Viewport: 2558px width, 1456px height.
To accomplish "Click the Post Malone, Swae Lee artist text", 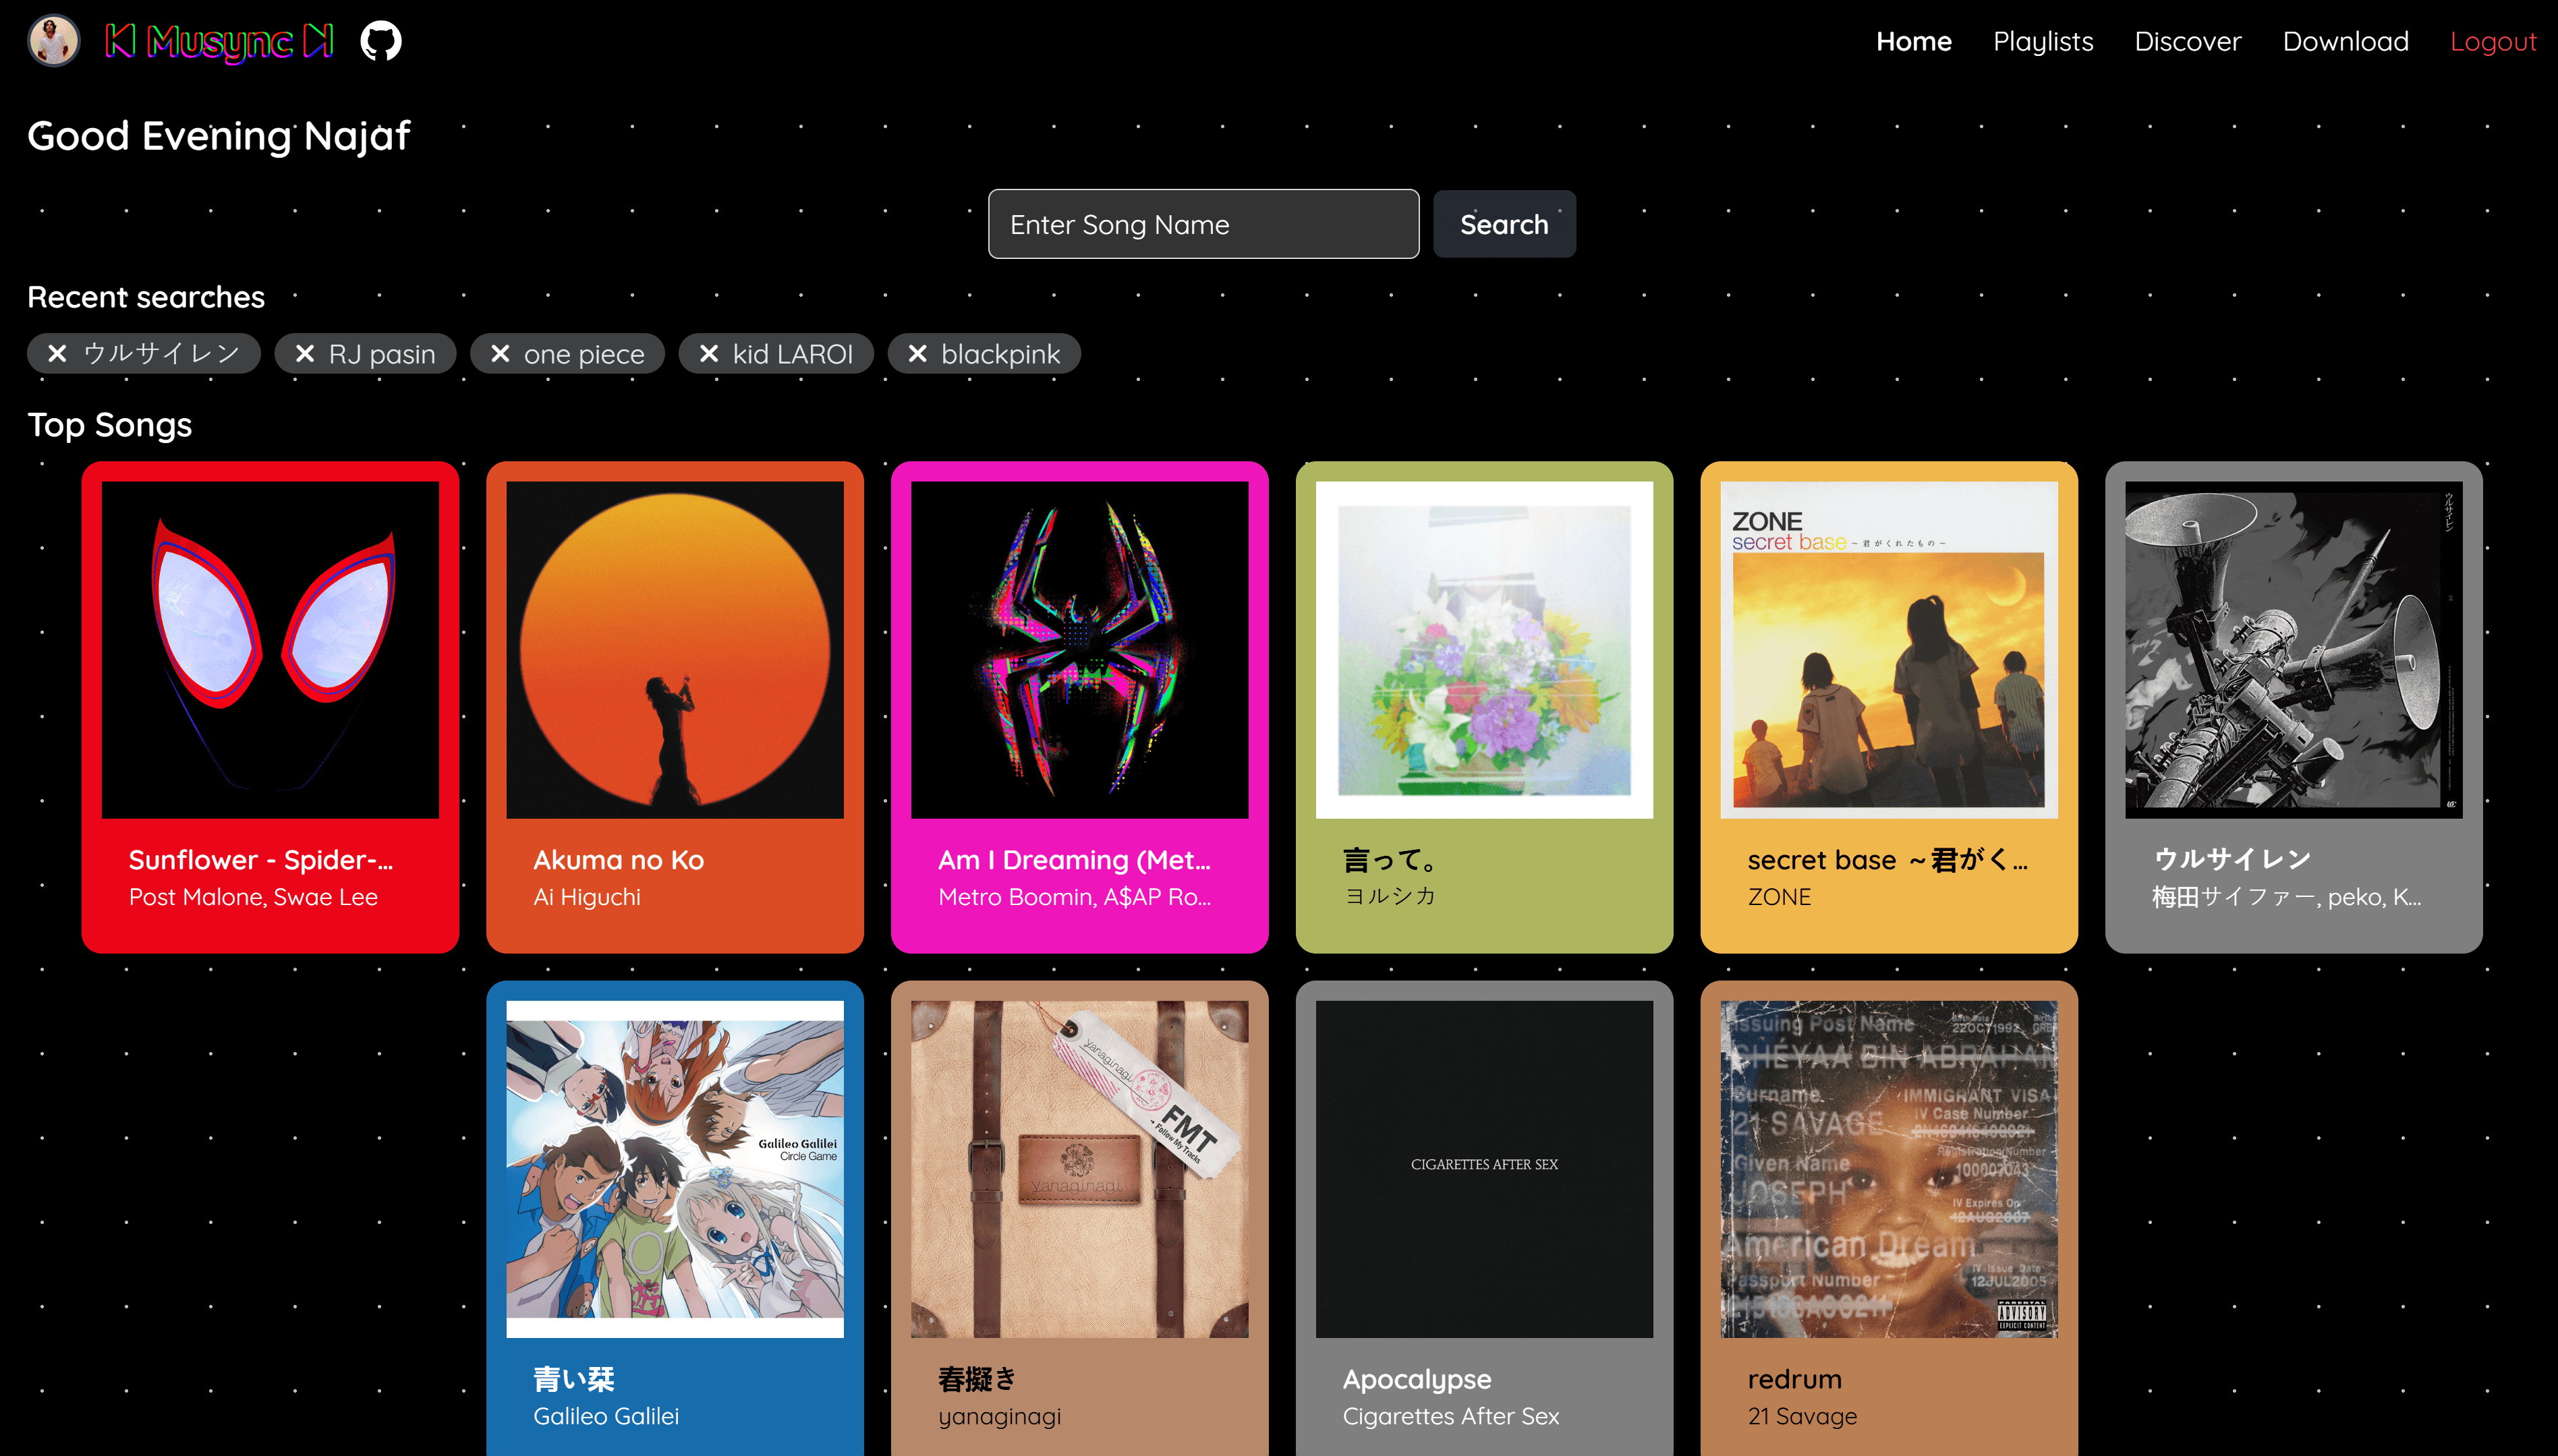I will pos(253,897).
